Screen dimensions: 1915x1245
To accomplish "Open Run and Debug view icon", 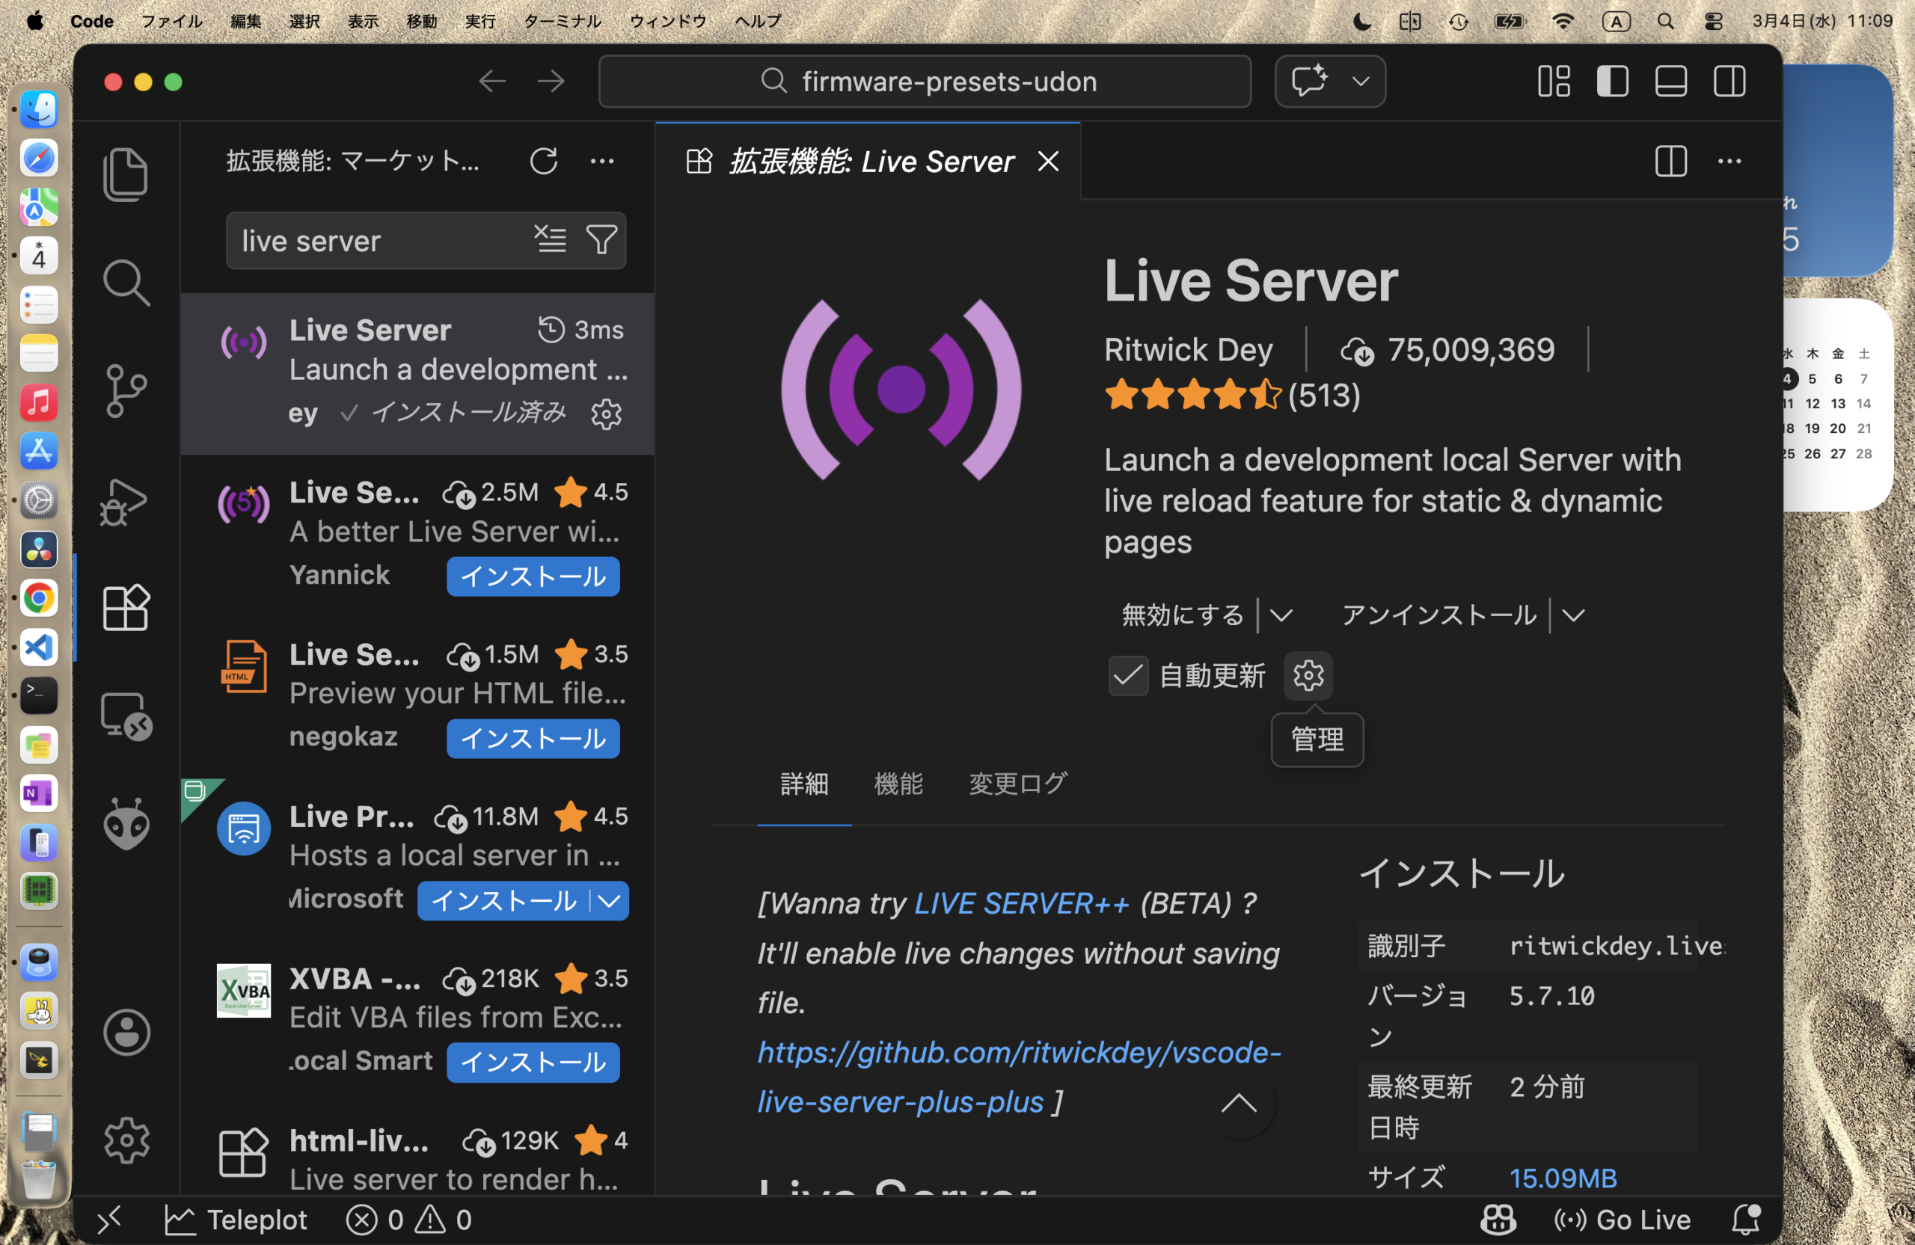I will tap(126, 501).
